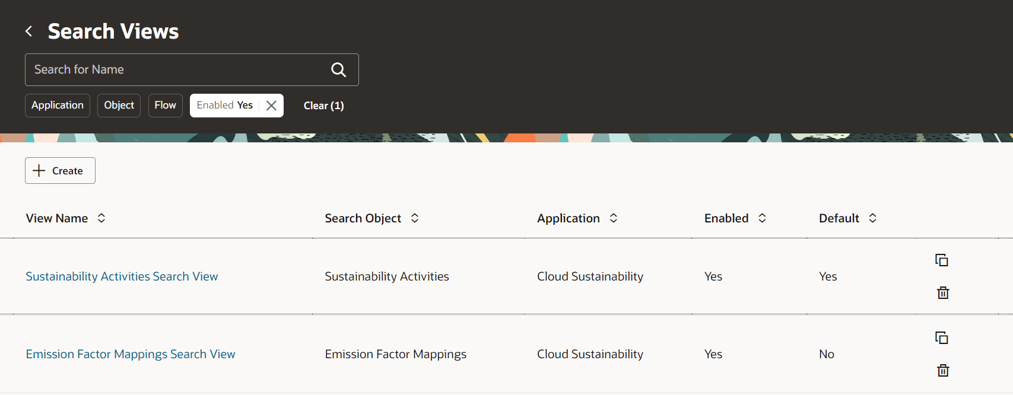Viewport: 1013px width, 395px height.
Task: Delete Sustainability Activities Search View
Action: pyautogui.click(x=942, y=292)
